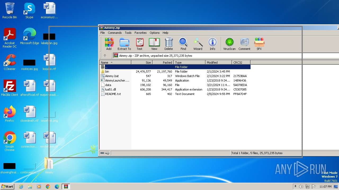Image resolution: width=339 pixels, height=190 pixels.
Task: Go up one folder level arrow
Action: click(x=105, y=55)
